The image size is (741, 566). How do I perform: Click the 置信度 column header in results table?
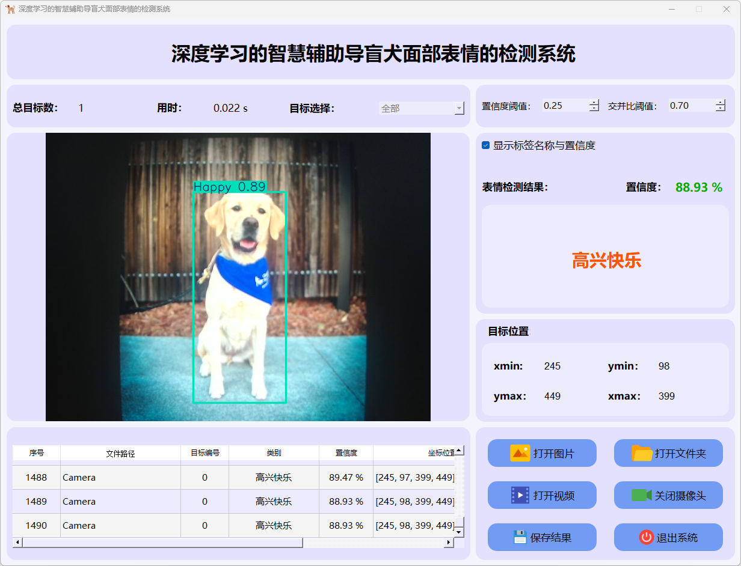tap(346, 453)
